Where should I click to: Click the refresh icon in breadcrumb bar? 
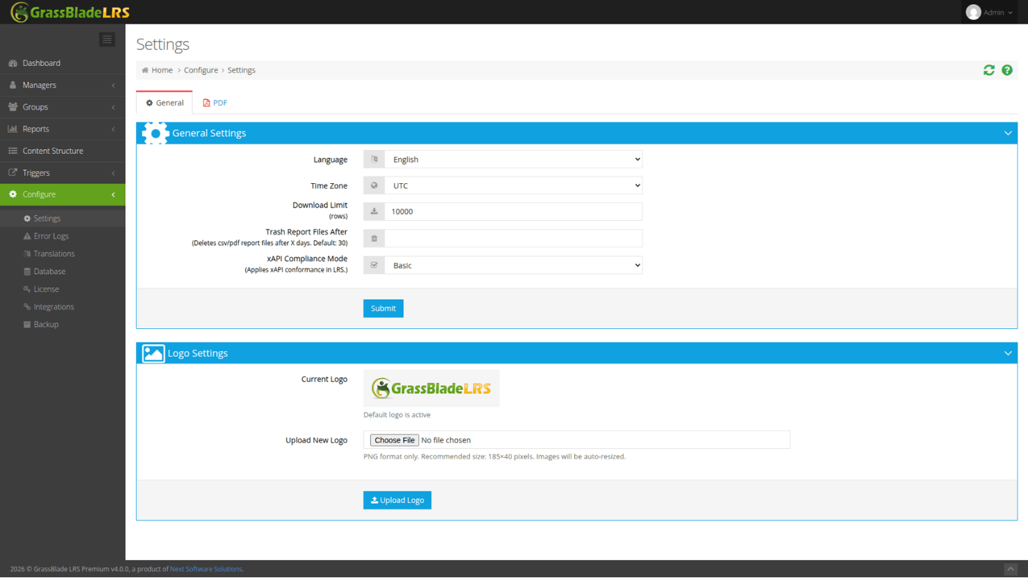click(989, 70)
